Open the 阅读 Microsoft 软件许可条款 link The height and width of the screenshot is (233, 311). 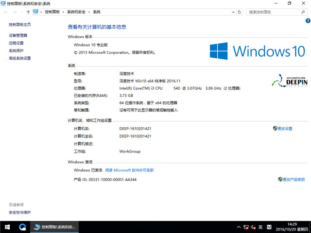[129, 170]
